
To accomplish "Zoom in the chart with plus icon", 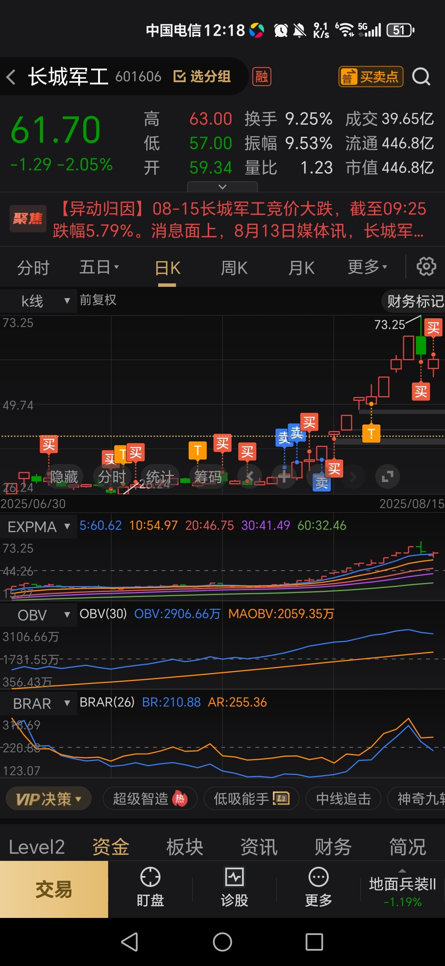I will (x=284, y=476).
